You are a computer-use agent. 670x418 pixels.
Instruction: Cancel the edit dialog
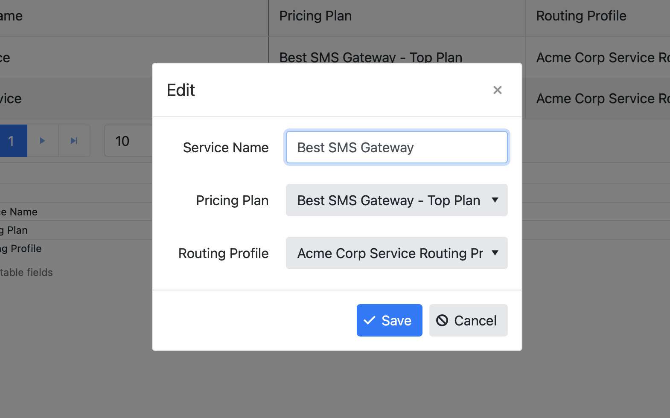468,320
